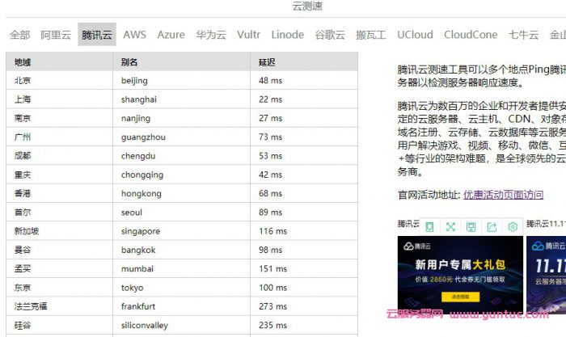Click the save image icon above banner

(471, 227)
